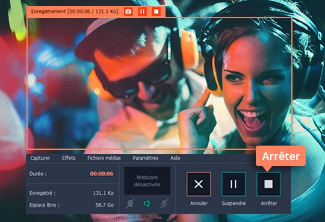Click the Enregistrement status label
This screenshot has width=325, height=222.
[75, 11]
